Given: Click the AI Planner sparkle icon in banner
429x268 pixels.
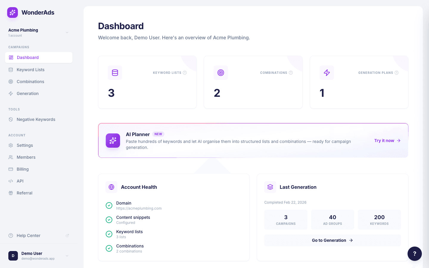Looking at the screenshot, I should [x=113, y=140].
